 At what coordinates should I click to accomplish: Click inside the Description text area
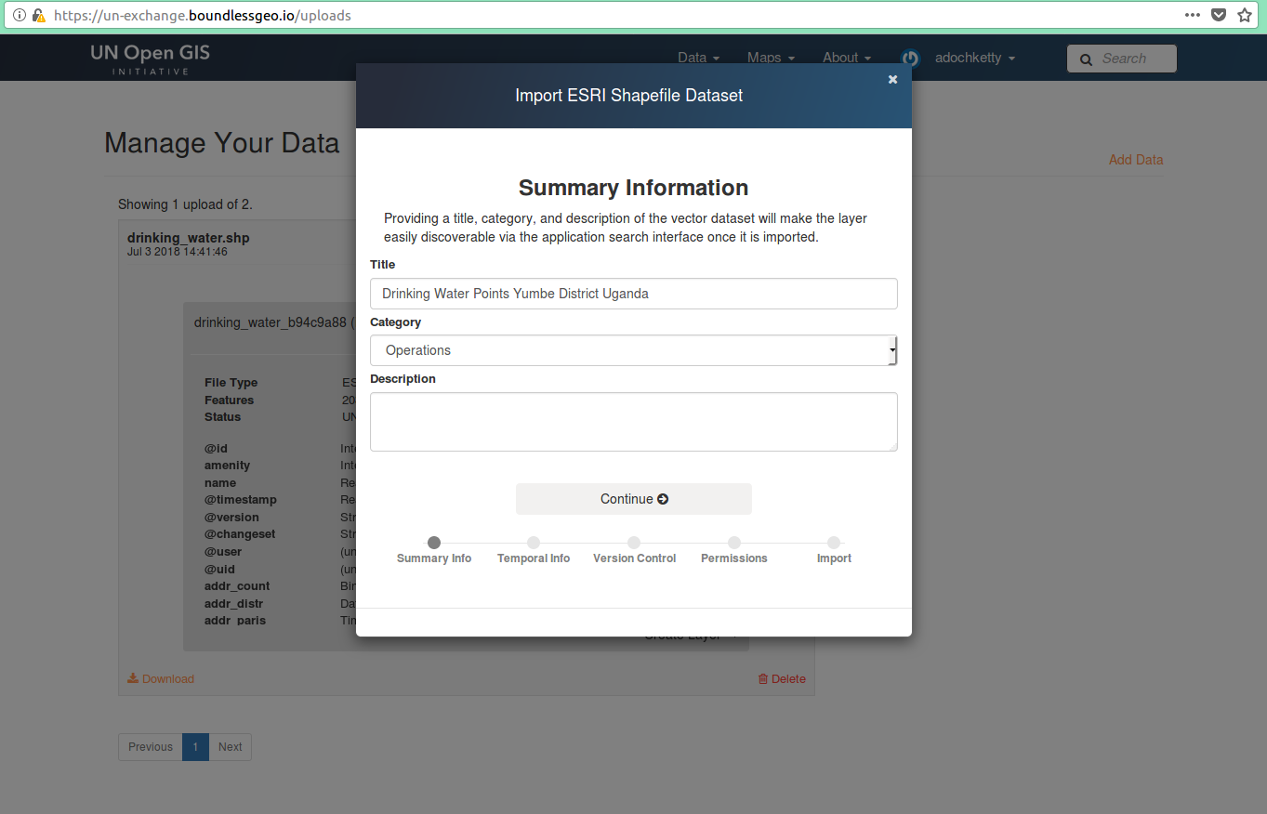click(x=633, y=422)
